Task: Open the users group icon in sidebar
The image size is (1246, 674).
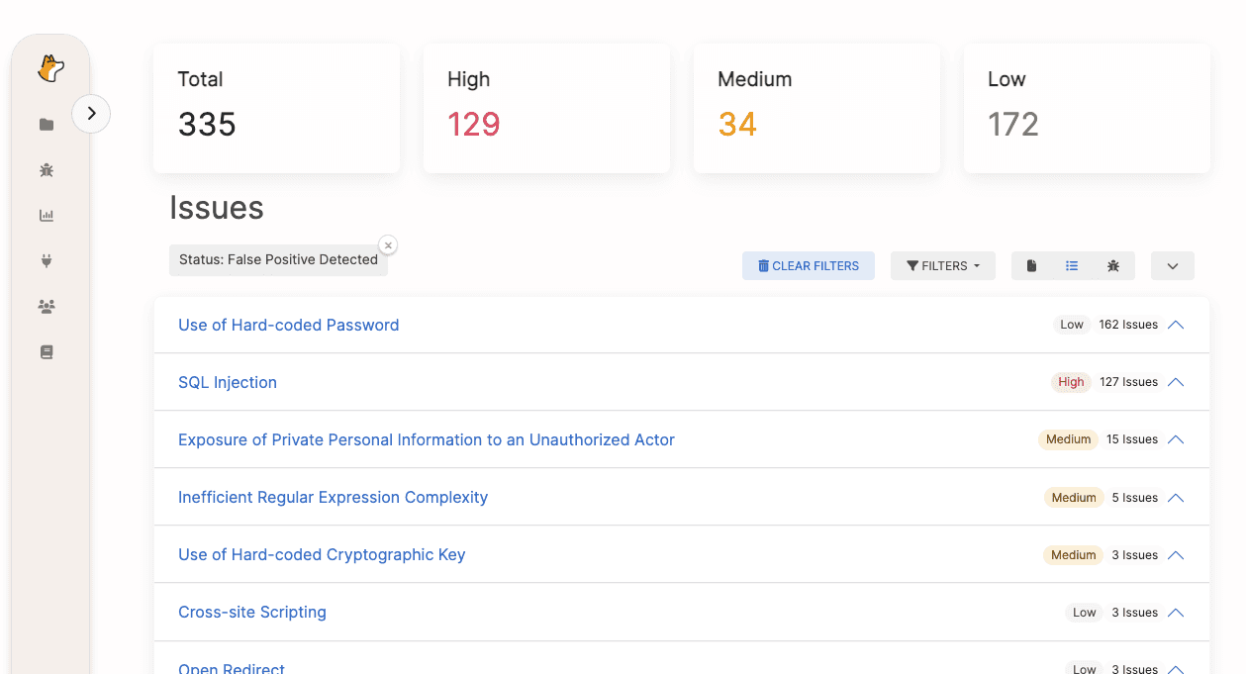Action: (47, 307)
